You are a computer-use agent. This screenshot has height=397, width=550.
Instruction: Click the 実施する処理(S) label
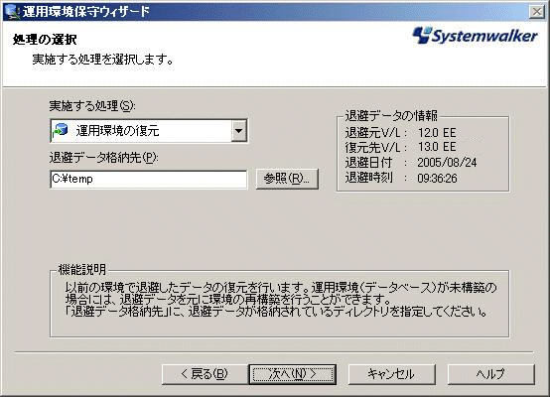click(92, 105)
